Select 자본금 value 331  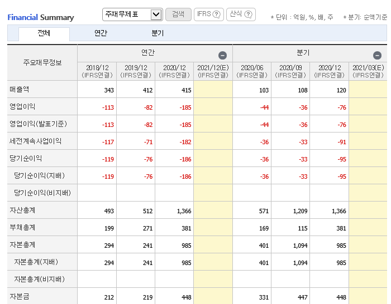tap(264, 297)
